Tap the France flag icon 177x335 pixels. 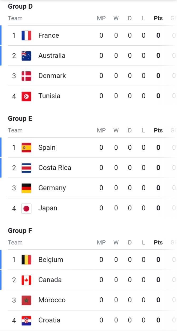click(26, 36)
